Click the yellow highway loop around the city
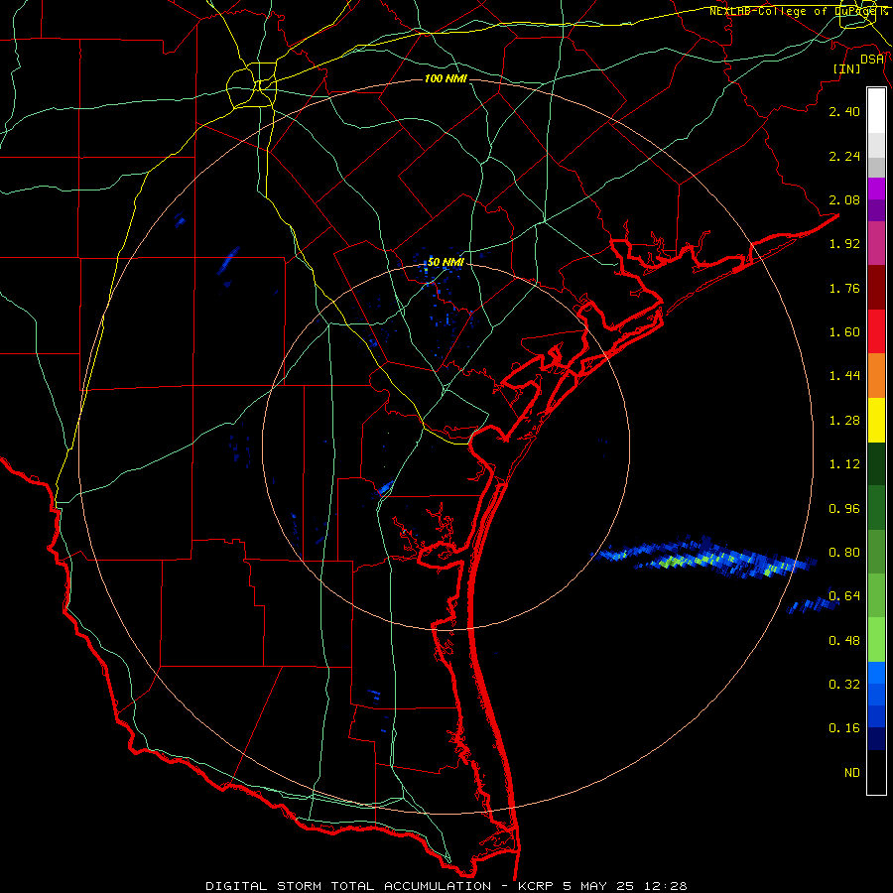893x893 pixels. tap(251, 85)
